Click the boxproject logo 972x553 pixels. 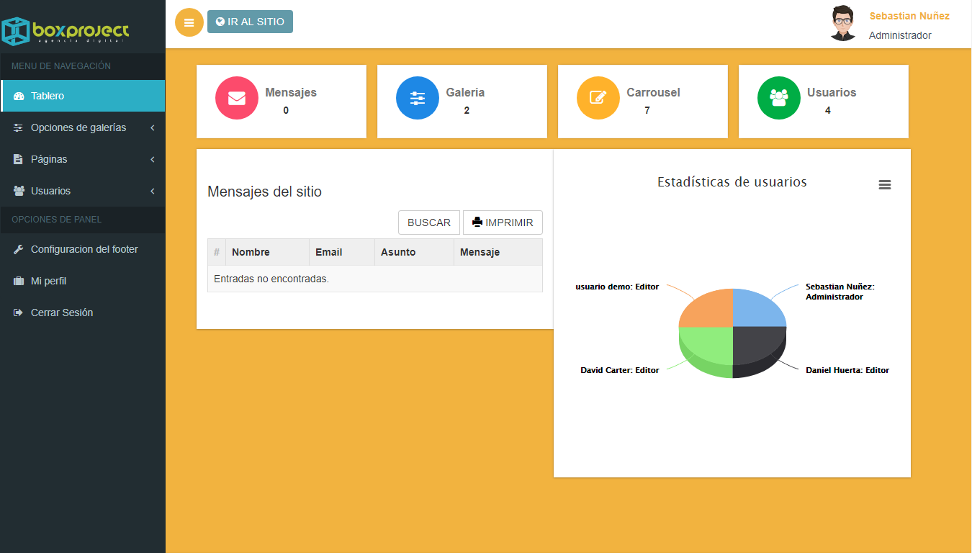tap(66, 30)
